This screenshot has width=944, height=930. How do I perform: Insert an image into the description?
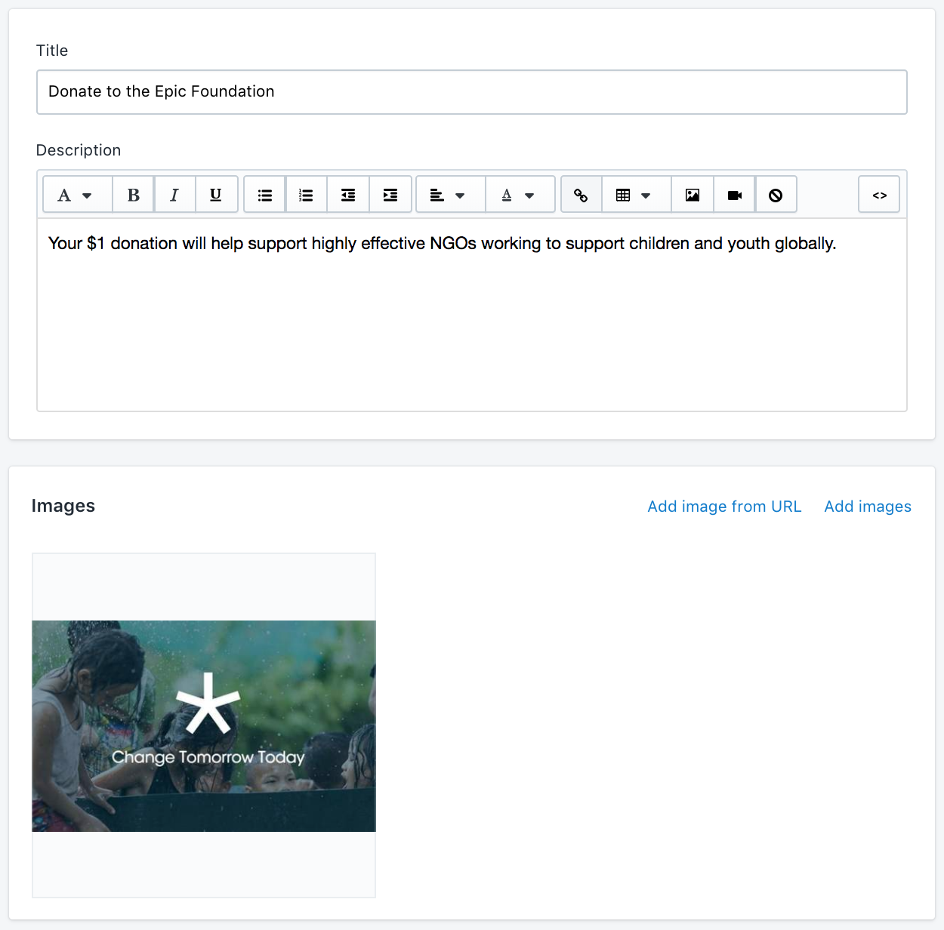point(693,195)
